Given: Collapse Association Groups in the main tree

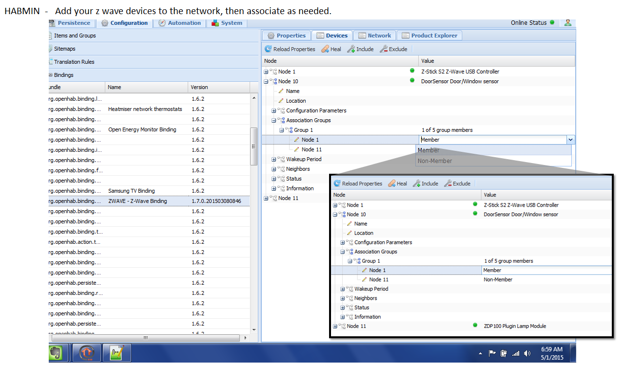Looking at the screenshot, I should (x=274, y=120).
